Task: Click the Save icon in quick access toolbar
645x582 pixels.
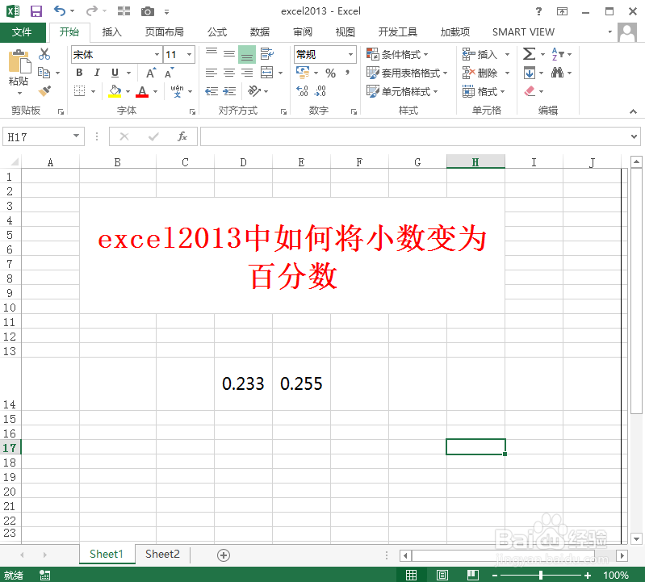Action: tap(36, 11)
